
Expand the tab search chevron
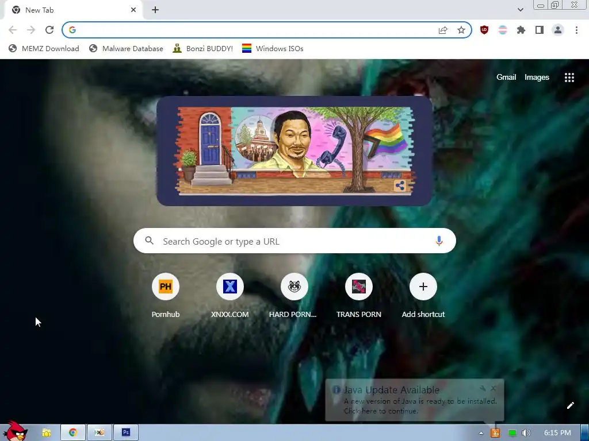tap(520, 10)
